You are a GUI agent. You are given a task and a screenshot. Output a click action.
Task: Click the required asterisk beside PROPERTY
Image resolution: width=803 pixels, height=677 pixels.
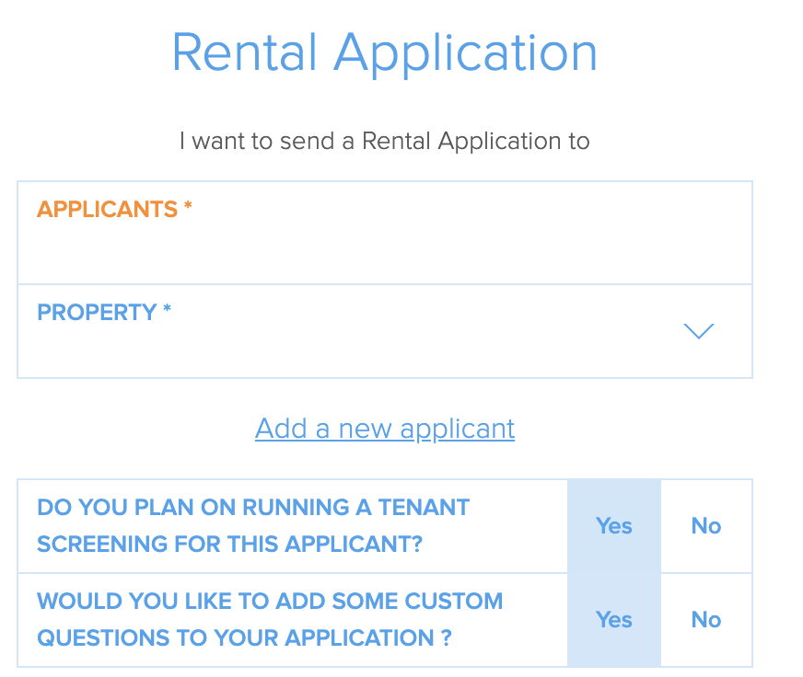click(x=167, y=309)
